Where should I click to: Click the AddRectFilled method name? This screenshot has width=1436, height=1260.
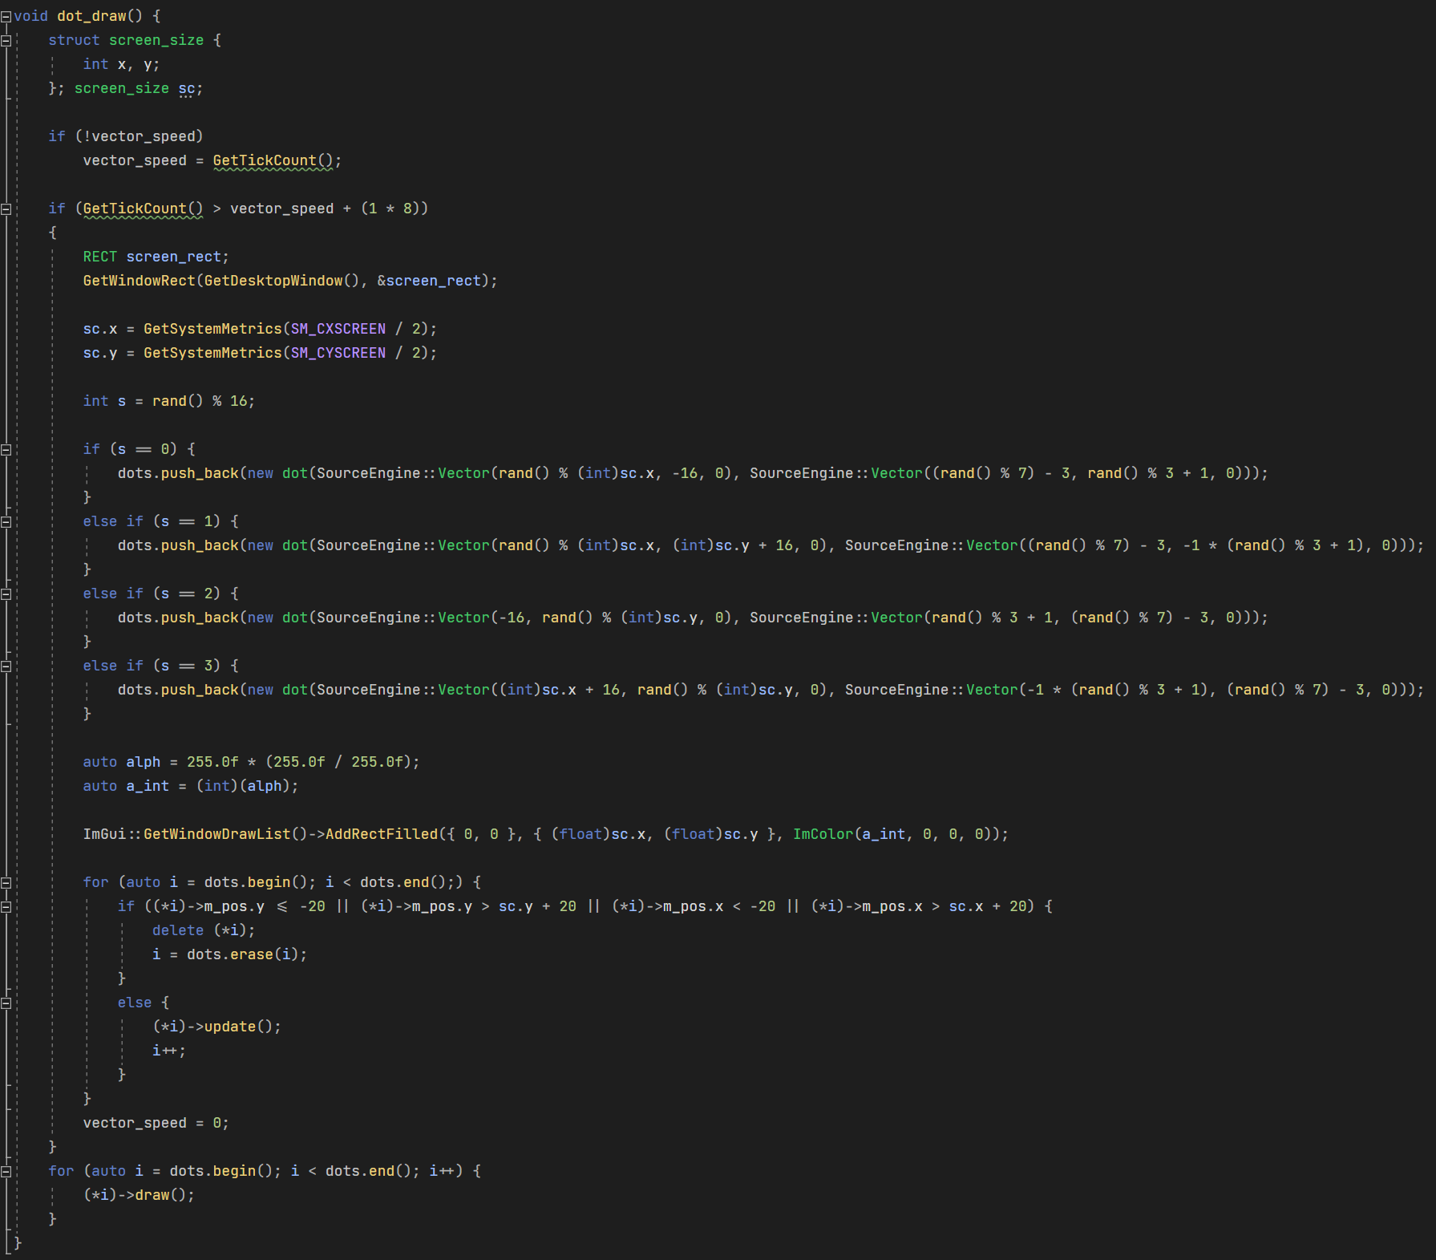pyautogui.click(x=382, y=834)
